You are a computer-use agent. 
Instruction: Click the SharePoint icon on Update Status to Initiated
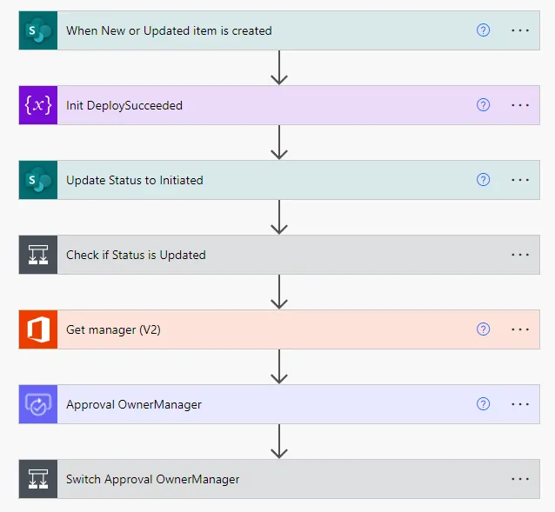pyautogui.click(x=38, y=180)
